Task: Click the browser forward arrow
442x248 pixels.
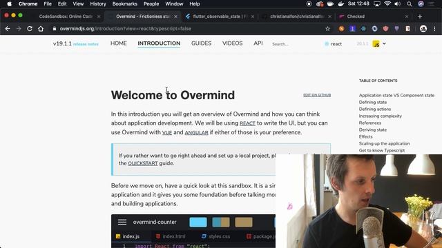Action: coord(19,29)
